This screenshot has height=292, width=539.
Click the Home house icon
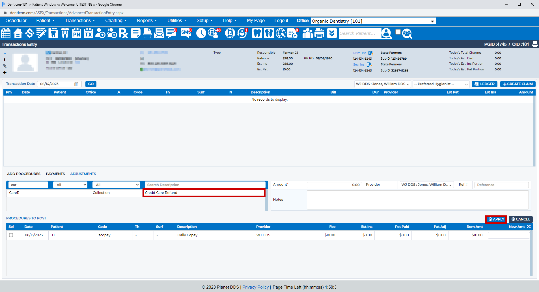(x=18, y=33)
